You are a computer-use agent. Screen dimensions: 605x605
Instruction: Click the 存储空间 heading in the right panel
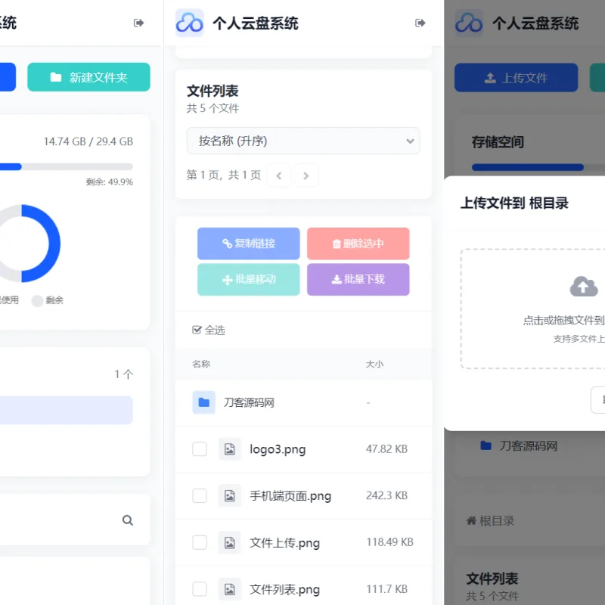[498, 142]
